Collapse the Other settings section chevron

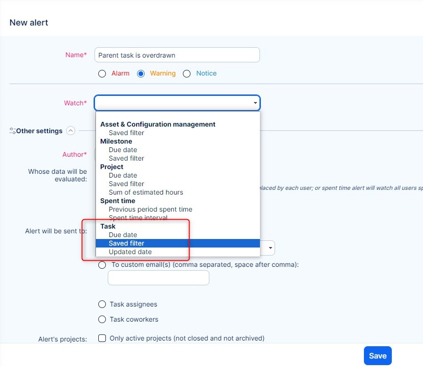point(71,131)
